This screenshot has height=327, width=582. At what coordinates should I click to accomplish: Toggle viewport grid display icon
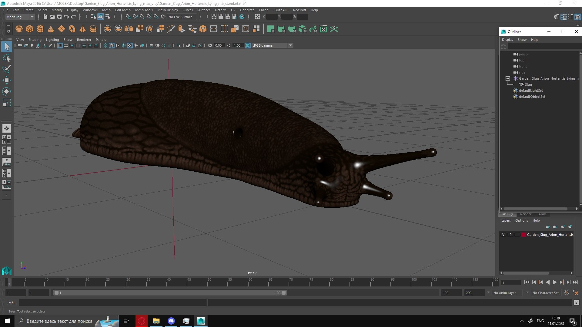[60, 45]
